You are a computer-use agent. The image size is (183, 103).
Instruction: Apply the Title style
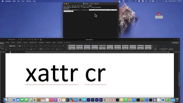coord(102,47)
